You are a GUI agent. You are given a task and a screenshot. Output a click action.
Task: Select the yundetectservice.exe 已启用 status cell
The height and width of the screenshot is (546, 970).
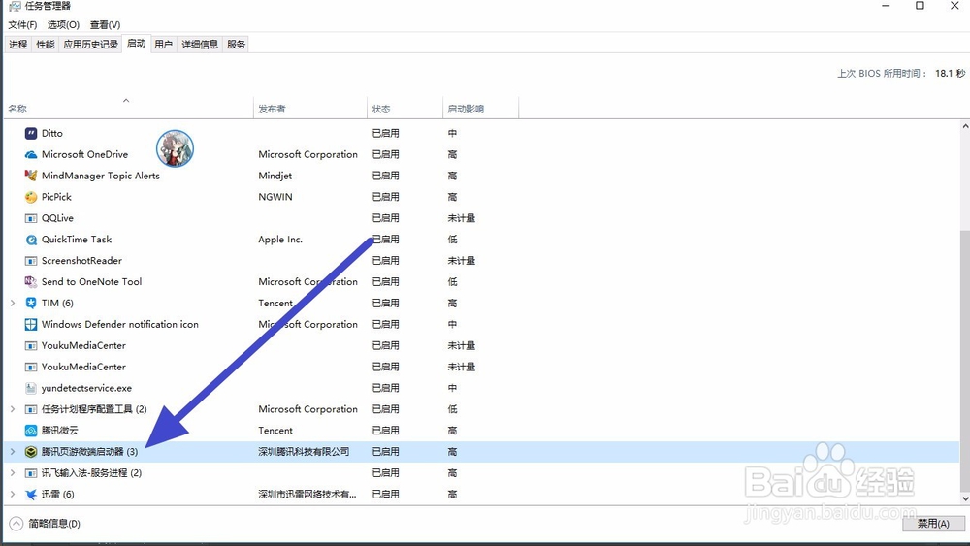click(x=385, y=388)
